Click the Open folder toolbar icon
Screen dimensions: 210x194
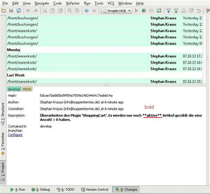coord(4,11)
